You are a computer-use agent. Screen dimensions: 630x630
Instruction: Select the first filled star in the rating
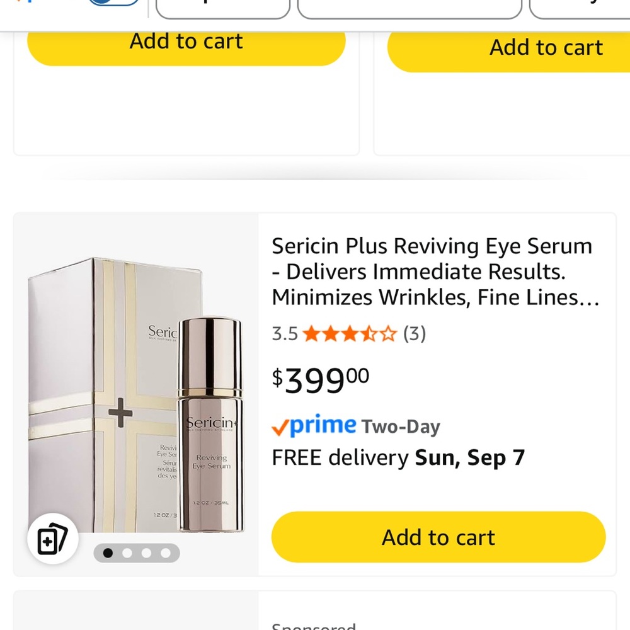point(311,333)
